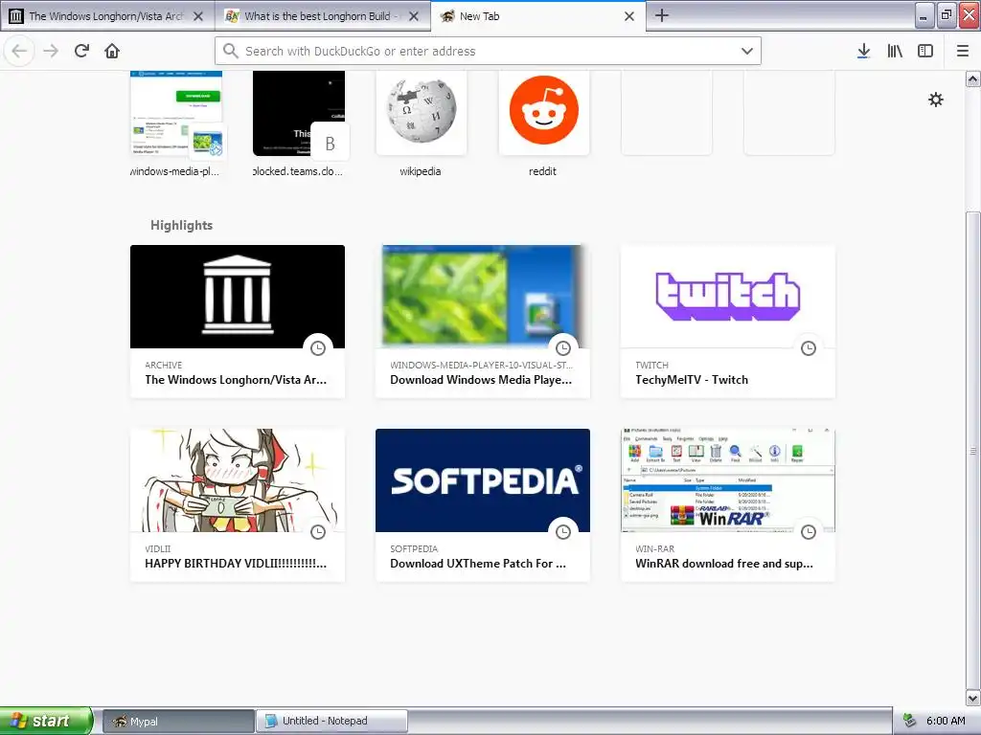This screenshot has width=981, height=735.
Task: Open New Tab customization gear
Action: click(935, 100)
